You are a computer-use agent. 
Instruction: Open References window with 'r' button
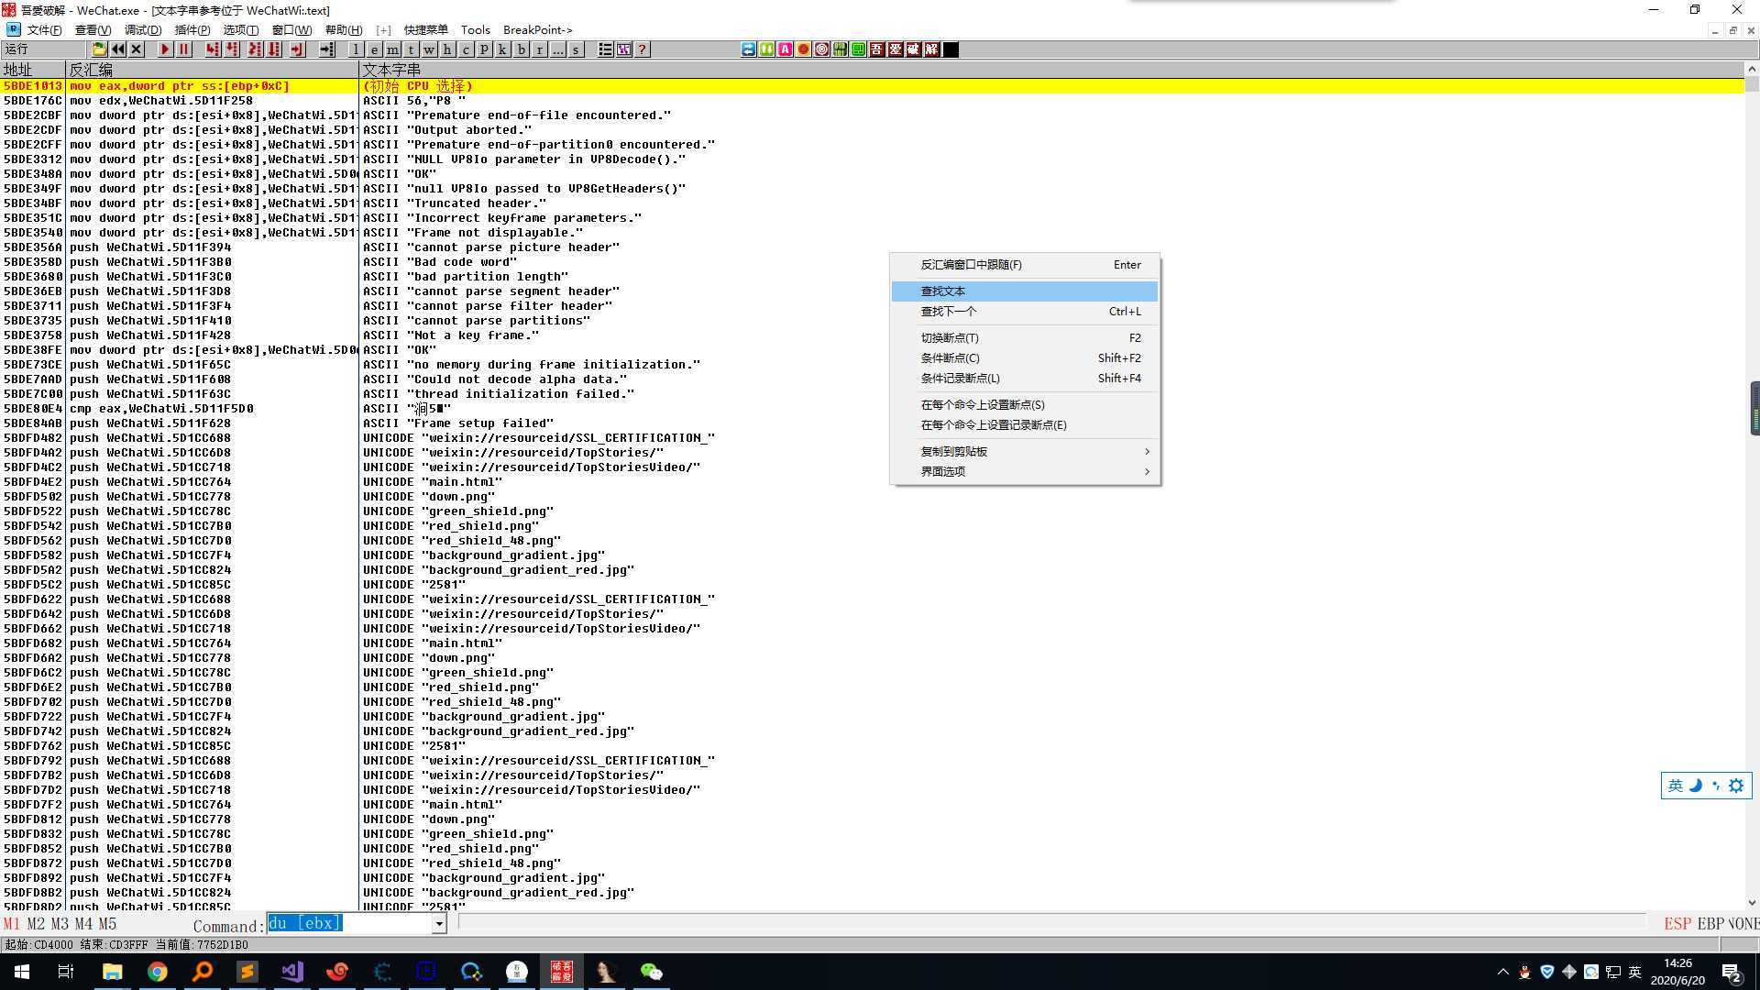click(539, 49)
